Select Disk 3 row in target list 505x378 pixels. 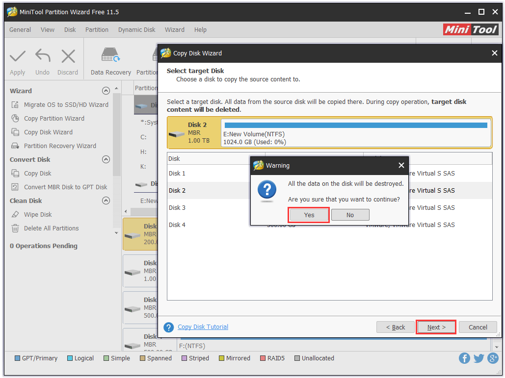[329, 207]
